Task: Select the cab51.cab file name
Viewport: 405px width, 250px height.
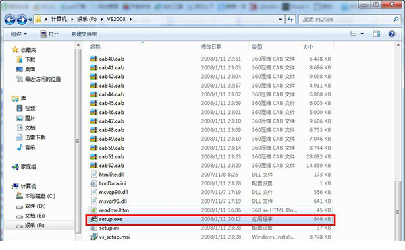Action: (x=111, y=157)
